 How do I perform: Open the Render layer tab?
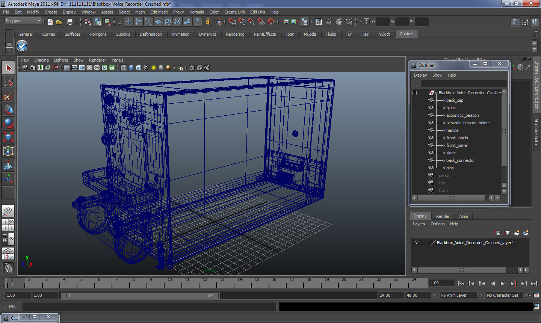pos(443,216)
